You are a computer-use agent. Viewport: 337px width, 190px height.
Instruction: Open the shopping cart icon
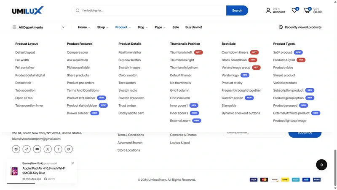click(x=307, y=11)
